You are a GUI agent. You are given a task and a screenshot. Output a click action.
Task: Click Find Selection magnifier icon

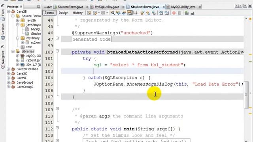113,13
